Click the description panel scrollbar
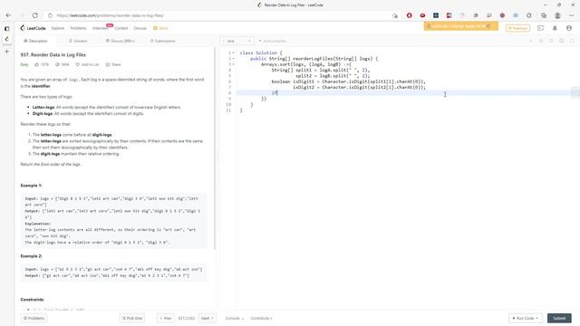580x326 pixels. coord(215,148)
